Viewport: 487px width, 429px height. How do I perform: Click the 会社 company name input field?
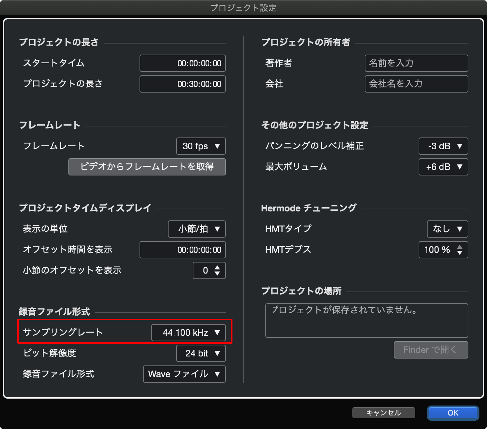416,84
